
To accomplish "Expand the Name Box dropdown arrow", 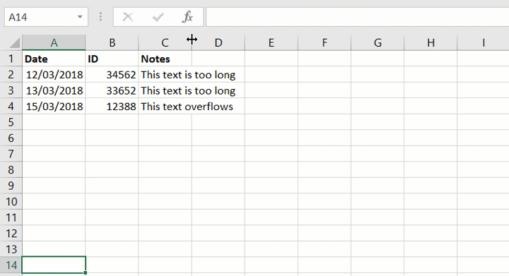I will 80,17.
